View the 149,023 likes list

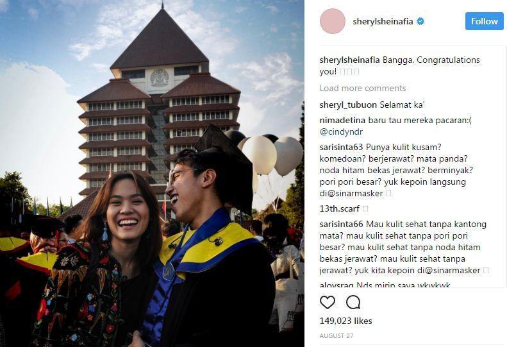[345, 321]
